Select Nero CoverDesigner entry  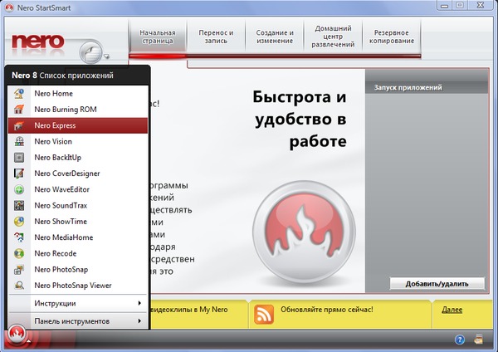[x=78, y=174]
